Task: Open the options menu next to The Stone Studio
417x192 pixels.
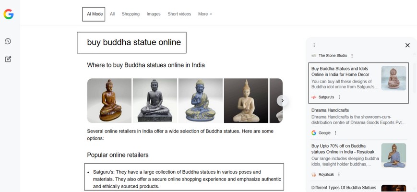Action: tap(352, 56)
